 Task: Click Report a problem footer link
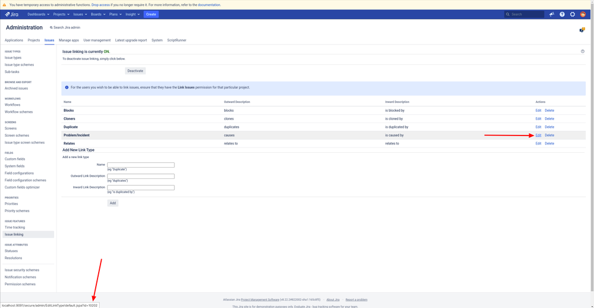(x=356, y=300)
